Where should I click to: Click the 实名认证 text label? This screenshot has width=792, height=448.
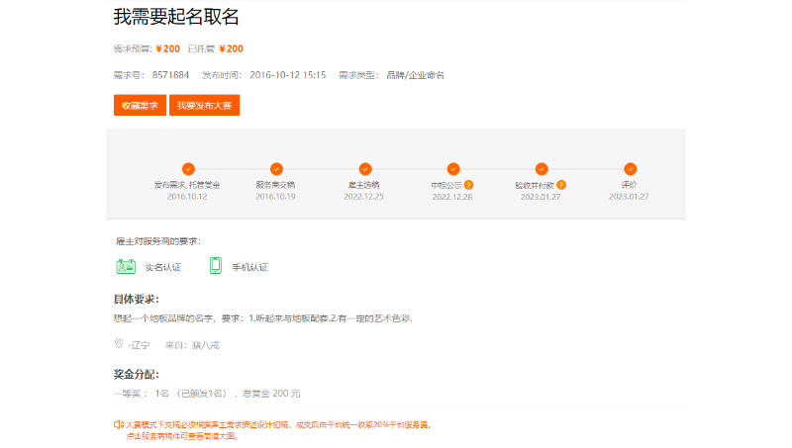pos(163,267)
